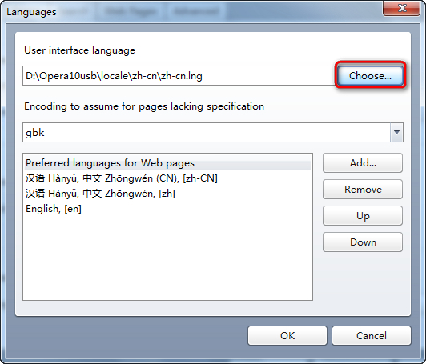Click the user interface language file path field
Screen dimensions: 426x364
tap(179, 75)
